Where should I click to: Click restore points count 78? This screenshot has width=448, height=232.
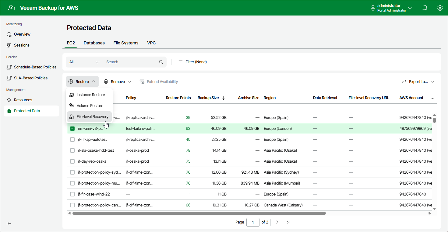pyautogui.click(x=188, y=151)
